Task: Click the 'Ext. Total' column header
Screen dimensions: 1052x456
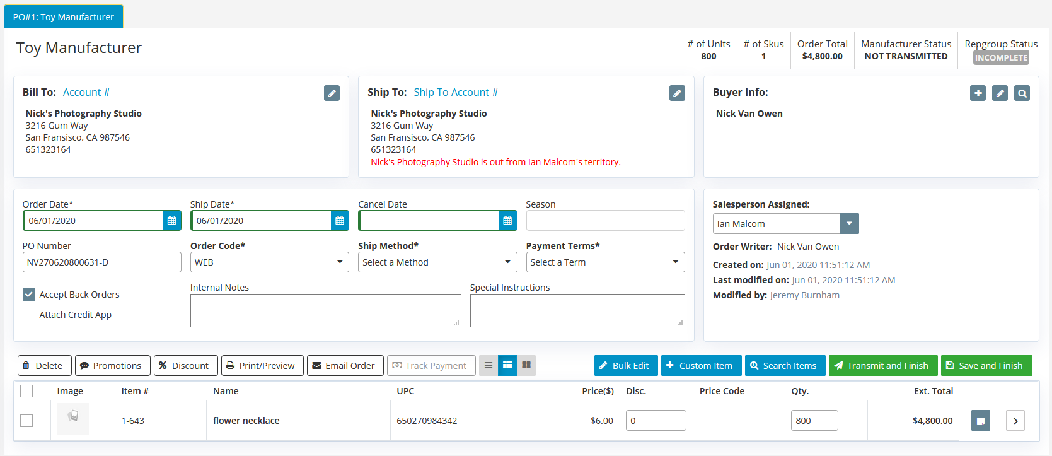Action: pyautogui.click(x=934, y=391)
